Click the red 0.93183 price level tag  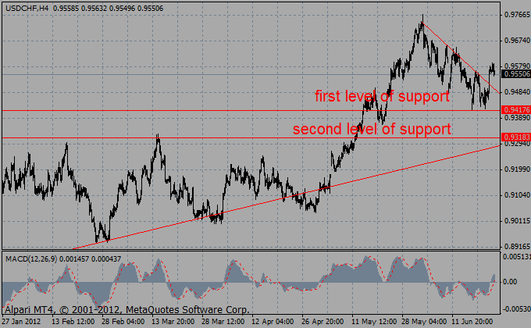point(516,137)
